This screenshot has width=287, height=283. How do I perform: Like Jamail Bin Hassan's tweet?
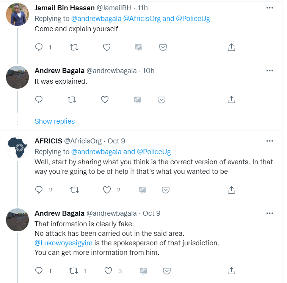coord(107,47)
